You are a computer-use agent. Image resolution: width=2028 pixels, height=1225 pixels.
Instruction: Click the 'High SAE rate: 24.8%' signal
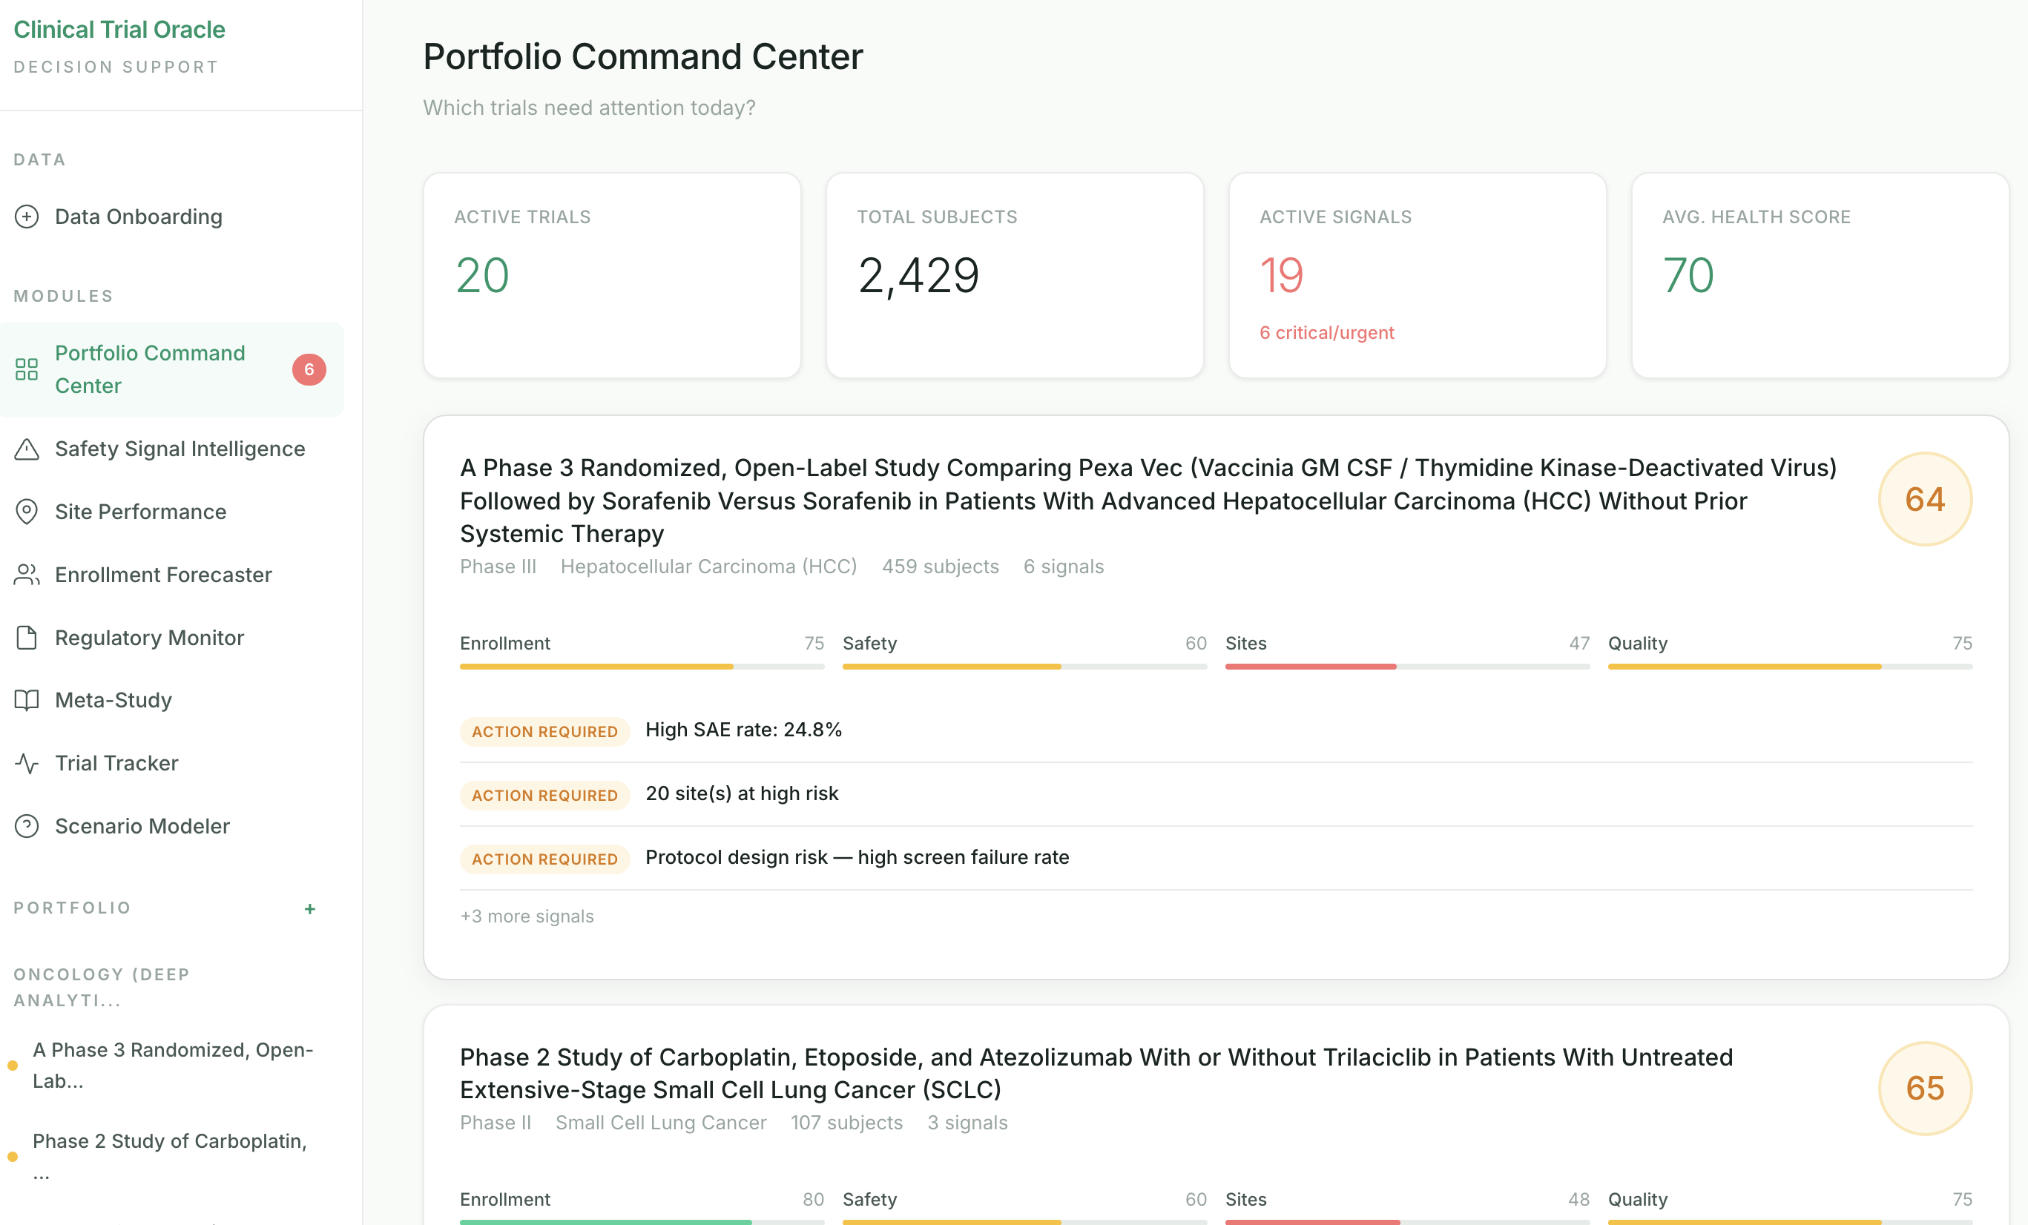coord(743,730)
